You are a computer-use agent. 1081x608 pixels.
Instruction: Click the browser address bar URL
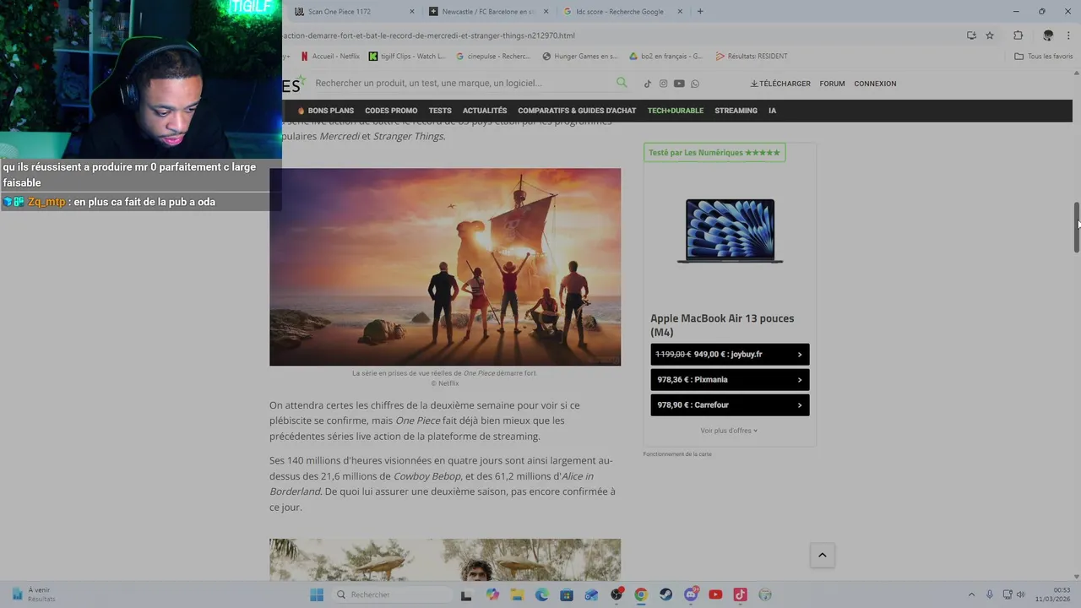pos(429,35)
